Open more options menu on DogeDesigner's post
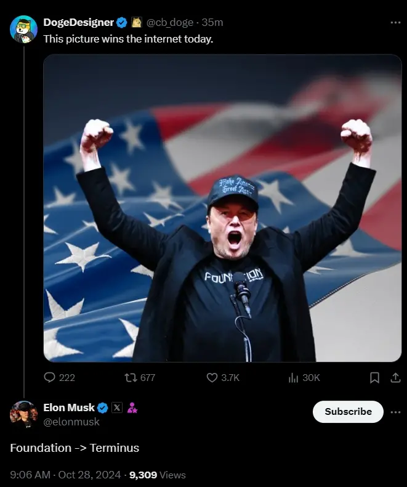Viewport: 407px width, 487px height. pyautogui.click(x=395, y=22)
